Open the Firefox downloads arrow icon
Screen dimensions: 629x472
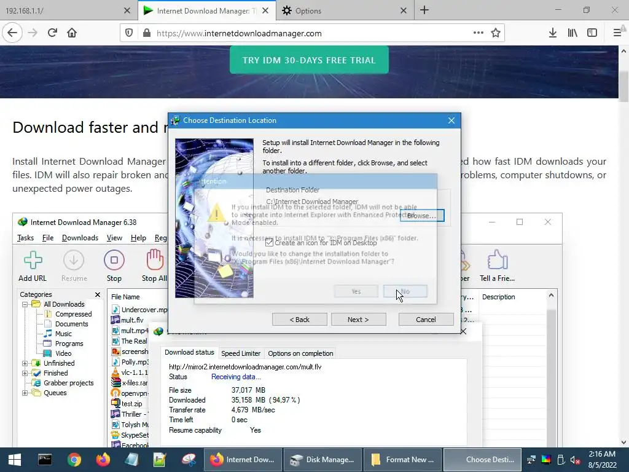coord(552,33)
